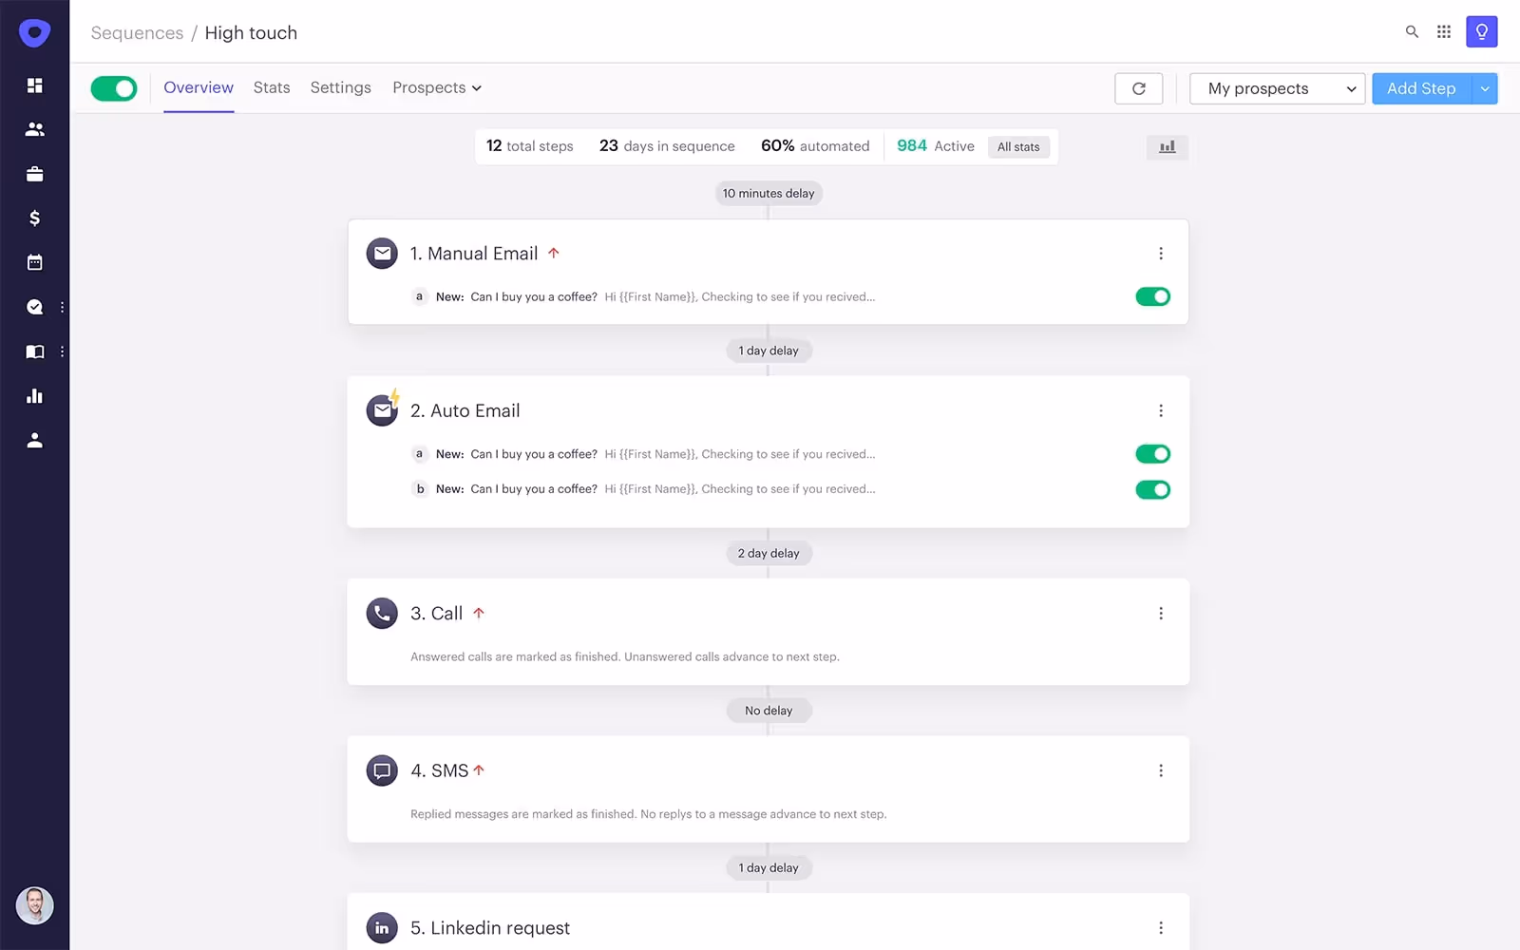Toggle the sequence active switch near Overview
Viewport: 1520px width, 950px height.
[x=113, y=88]
